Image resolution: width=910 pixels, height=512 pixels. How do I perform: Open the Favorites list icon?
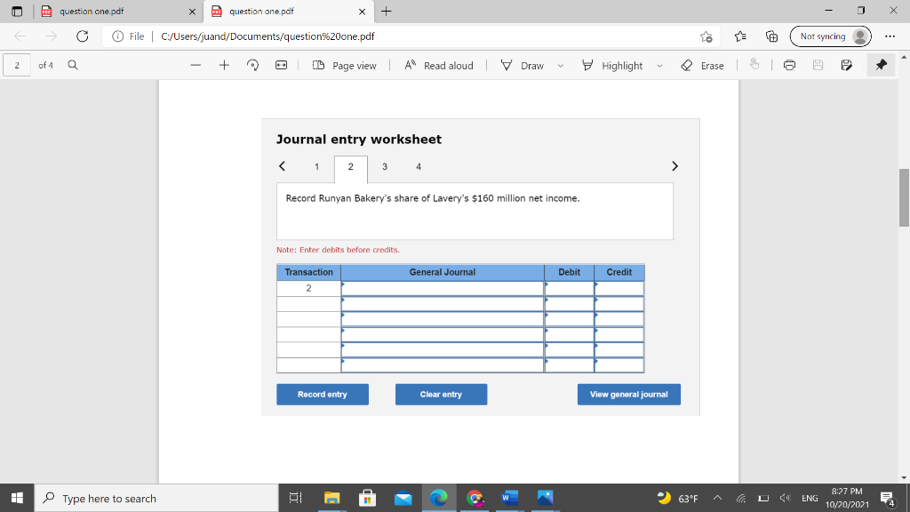pyautogui.click(x=740, y=36)
